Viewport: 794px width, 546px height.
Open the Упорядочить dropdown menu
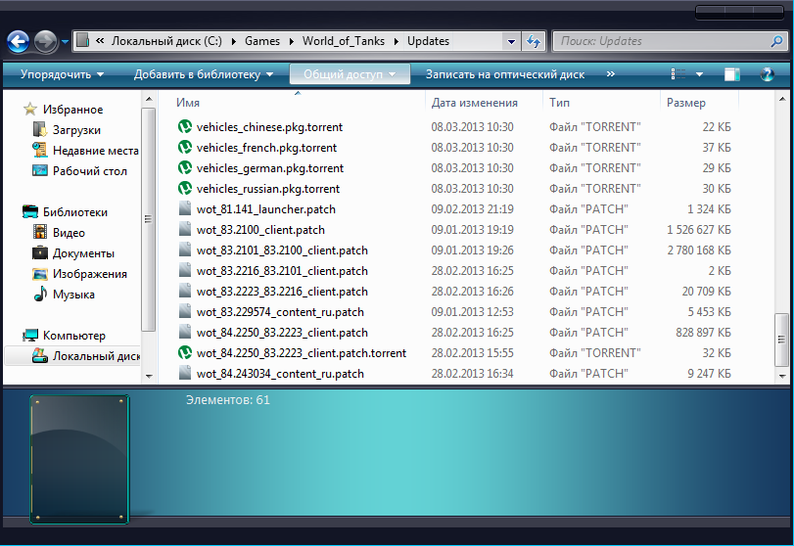click(62, 74)
